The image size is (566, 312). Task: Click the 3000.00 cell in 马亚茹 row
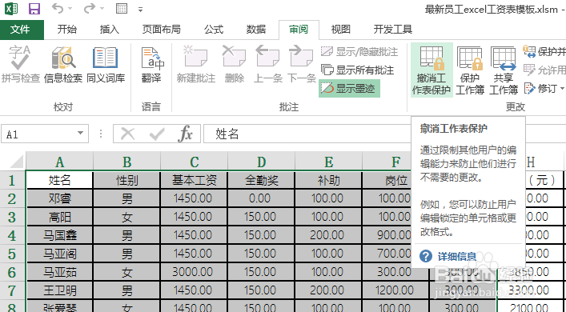pos(195,272)
